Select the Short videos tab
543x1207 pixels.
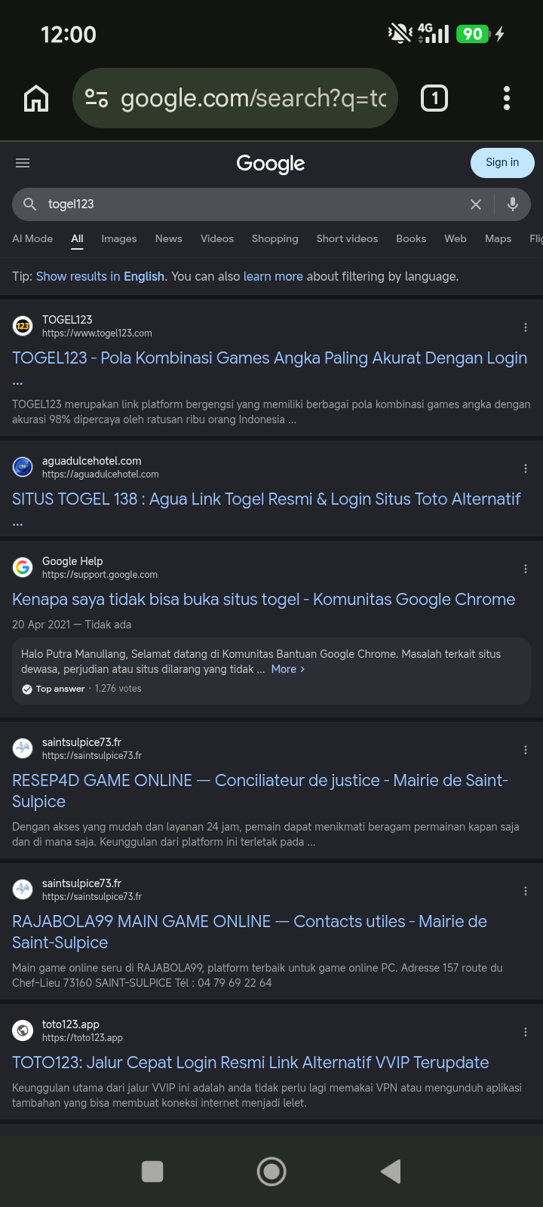click(347, 238)
